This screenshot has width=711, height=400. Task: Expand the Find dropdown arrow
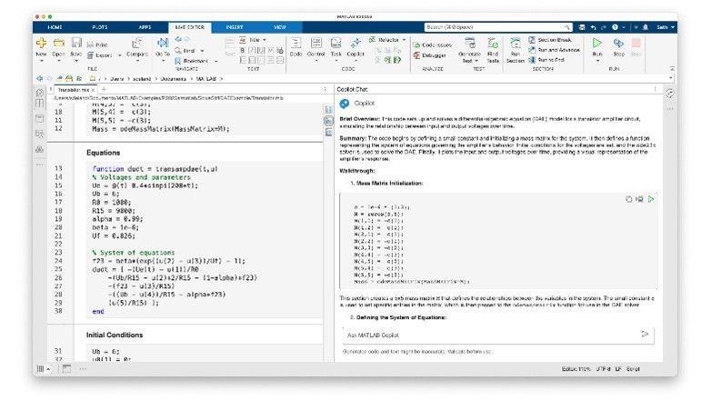tap(202, 51)
